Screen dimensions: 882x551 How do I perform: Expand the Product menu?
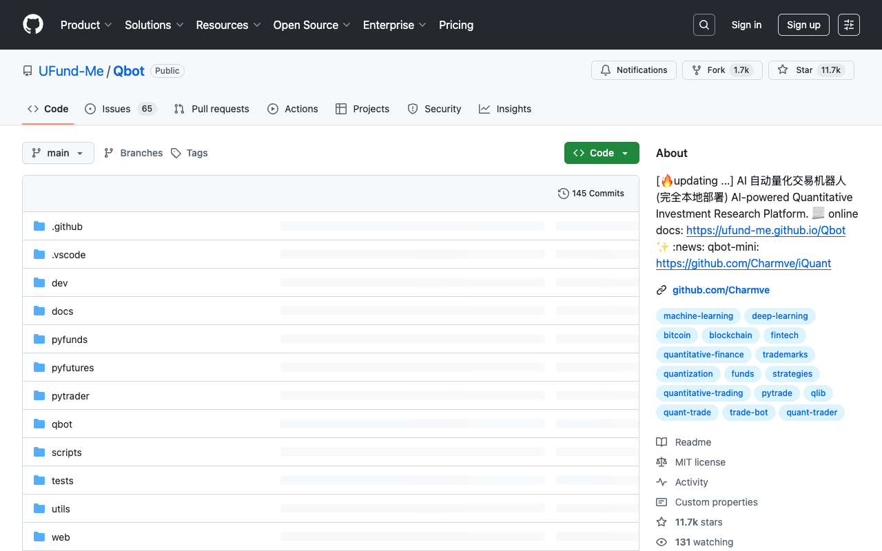click(x=86, y=25)
